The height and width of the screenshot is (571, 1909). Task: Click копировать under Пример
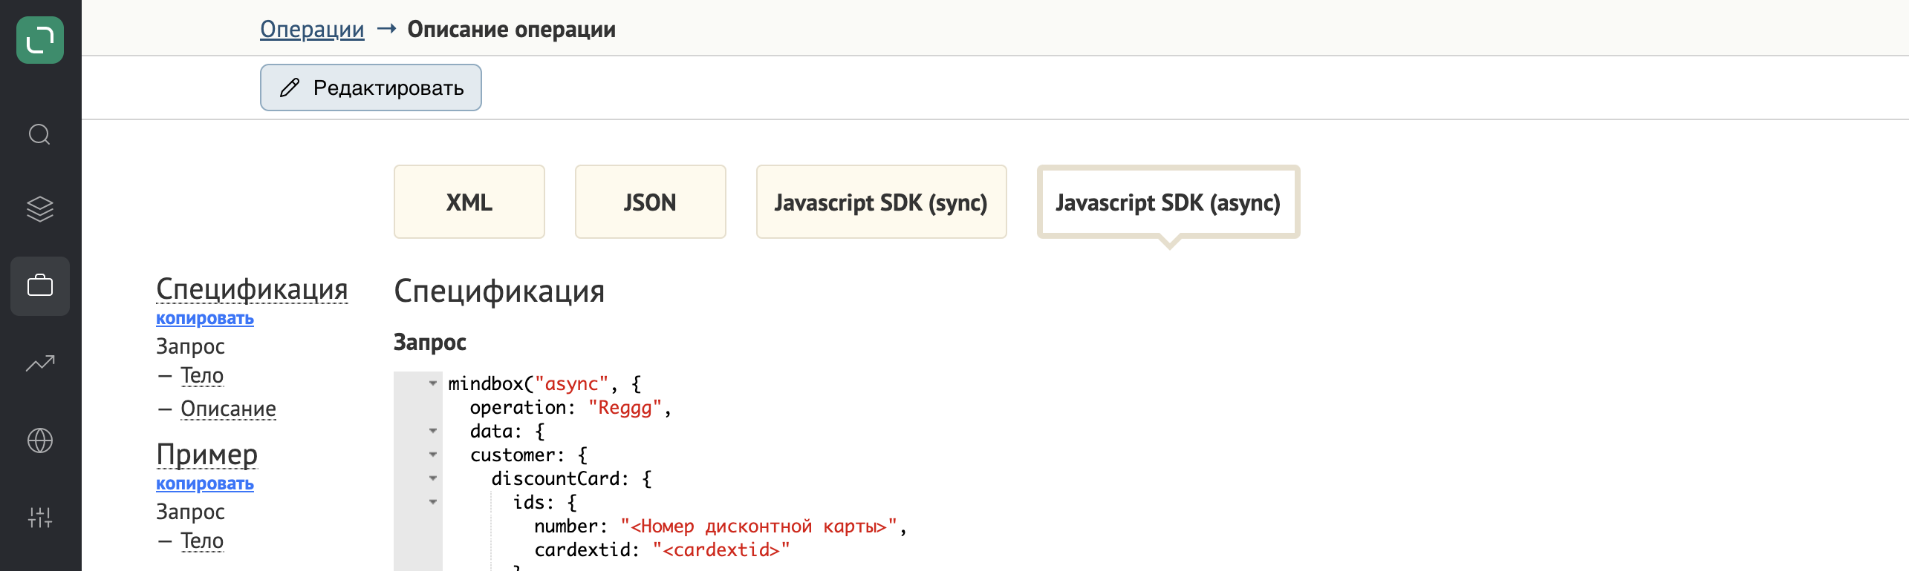tap(205, 483)
